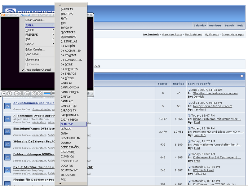Click the Search button in forum header

[x=229, y=25]
